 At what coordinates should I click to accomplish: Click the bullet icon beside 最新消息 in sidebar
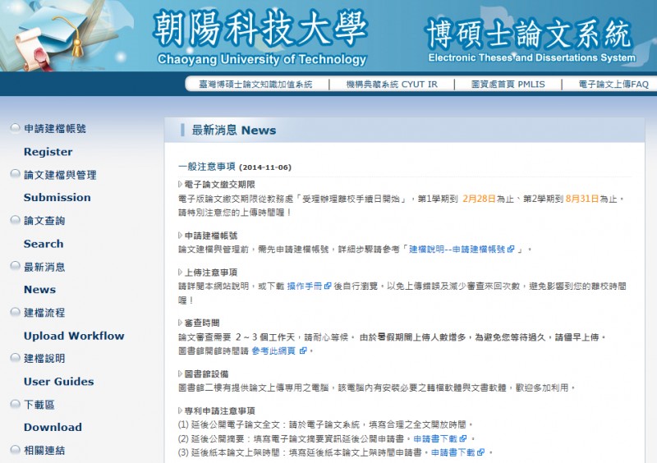[x=15, y=266]
